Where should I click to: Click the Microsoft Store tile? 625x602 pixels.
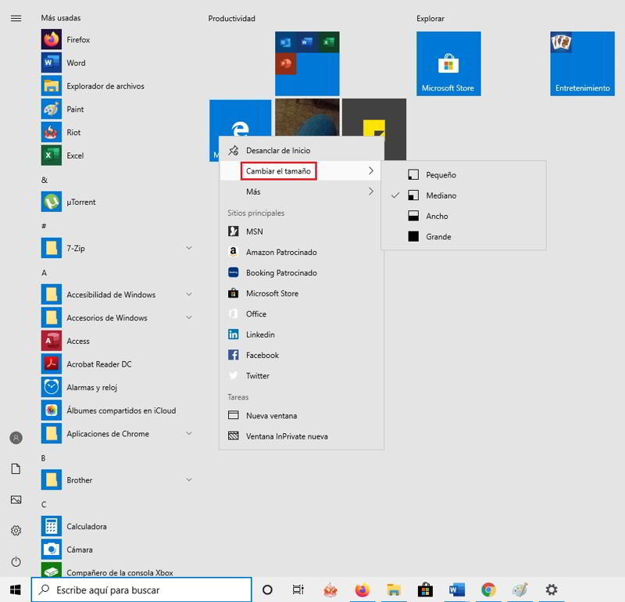coord(448,63)
